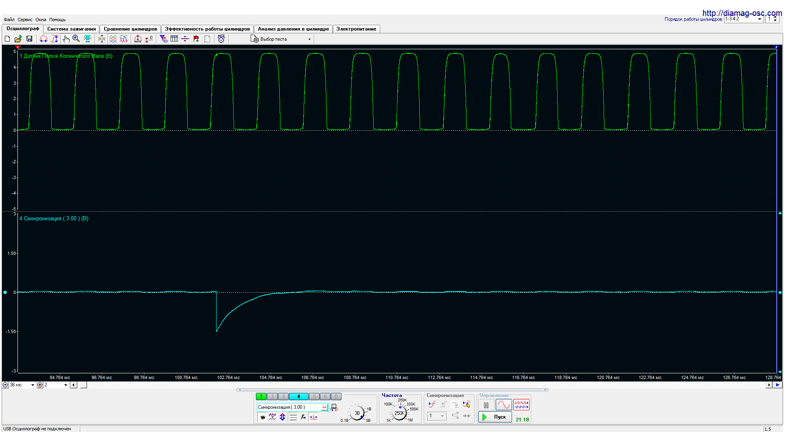Click the crossed red-green waveform overlay icon
The width and height of the screenshot is (788, 434).
tap(102, 39)
